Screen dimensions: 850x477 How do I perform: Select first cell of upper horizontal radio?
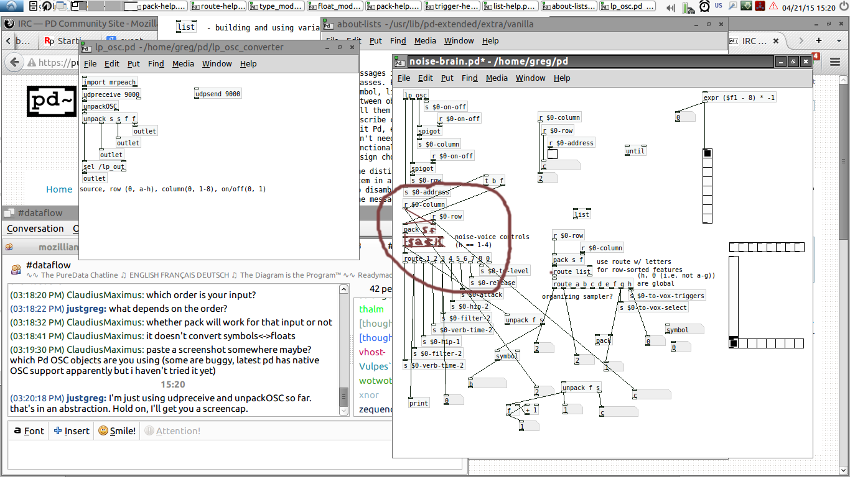[x=734, y=247]
